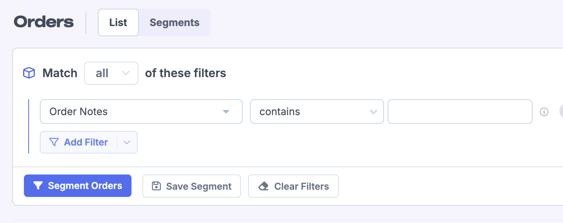This screenshot has width=563, height=223.
Task: Click the Orders page heading
Action: pyautogui.click(x=44, y=22)
